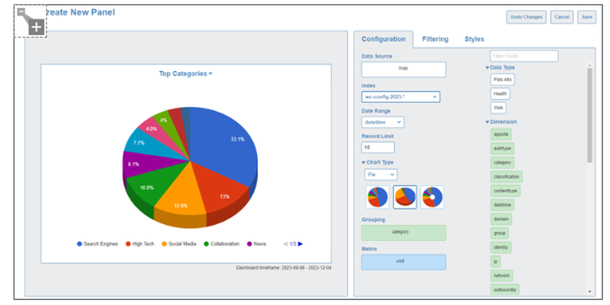Open the Pie chart type dropdown
This screenshot has width=610, height=305.
tap(381, 174)
